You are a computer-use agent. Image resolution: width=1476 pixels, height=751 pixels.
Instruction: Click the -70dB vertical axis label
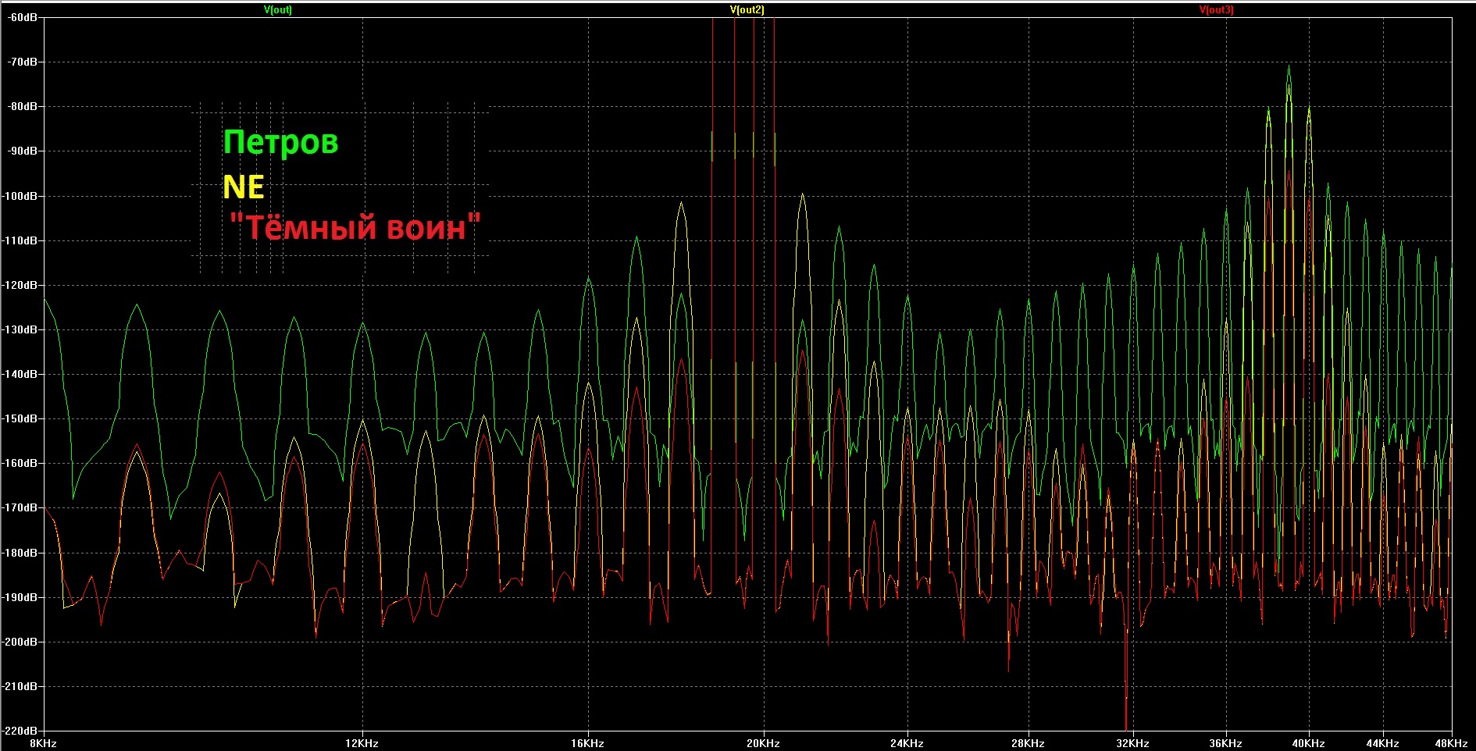click(22, 62)
